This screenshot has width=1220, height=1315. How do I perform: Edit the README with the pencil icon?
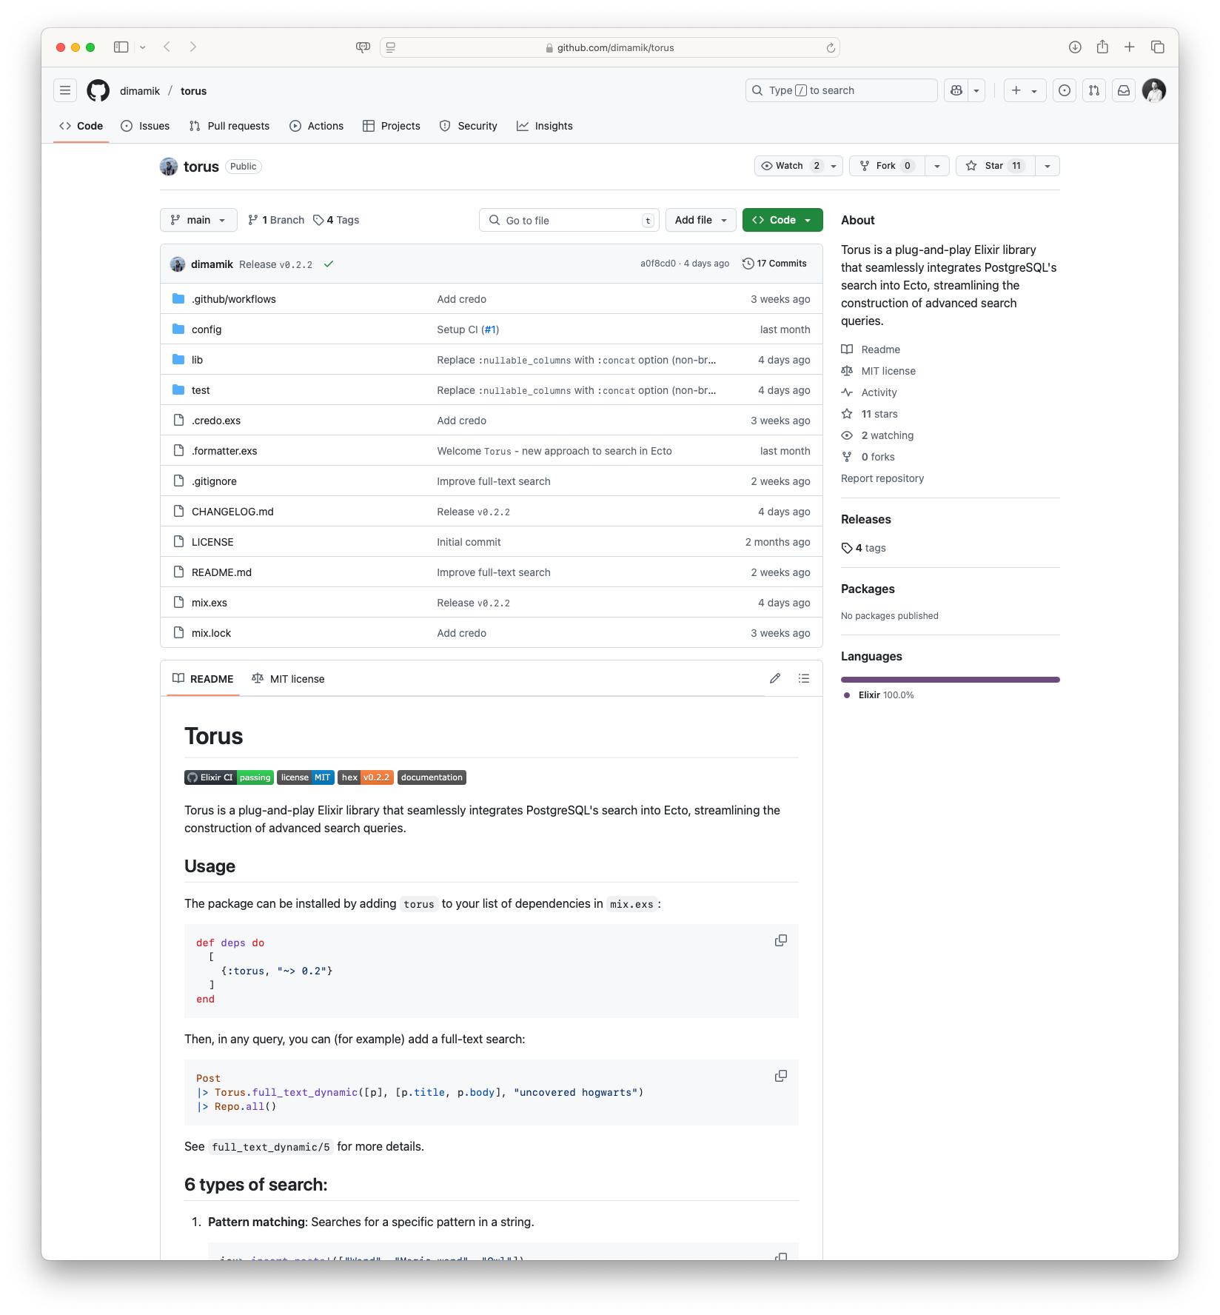pyautogui.click(x=774, y=678)
